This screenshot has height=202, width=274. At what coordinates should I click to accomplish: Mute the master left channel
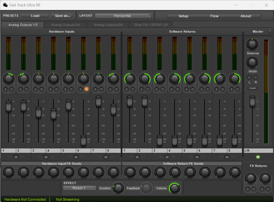pos(249,77)
